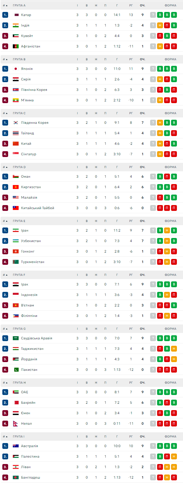Click the flag beside Саудівська Аравія

(16, 338)
